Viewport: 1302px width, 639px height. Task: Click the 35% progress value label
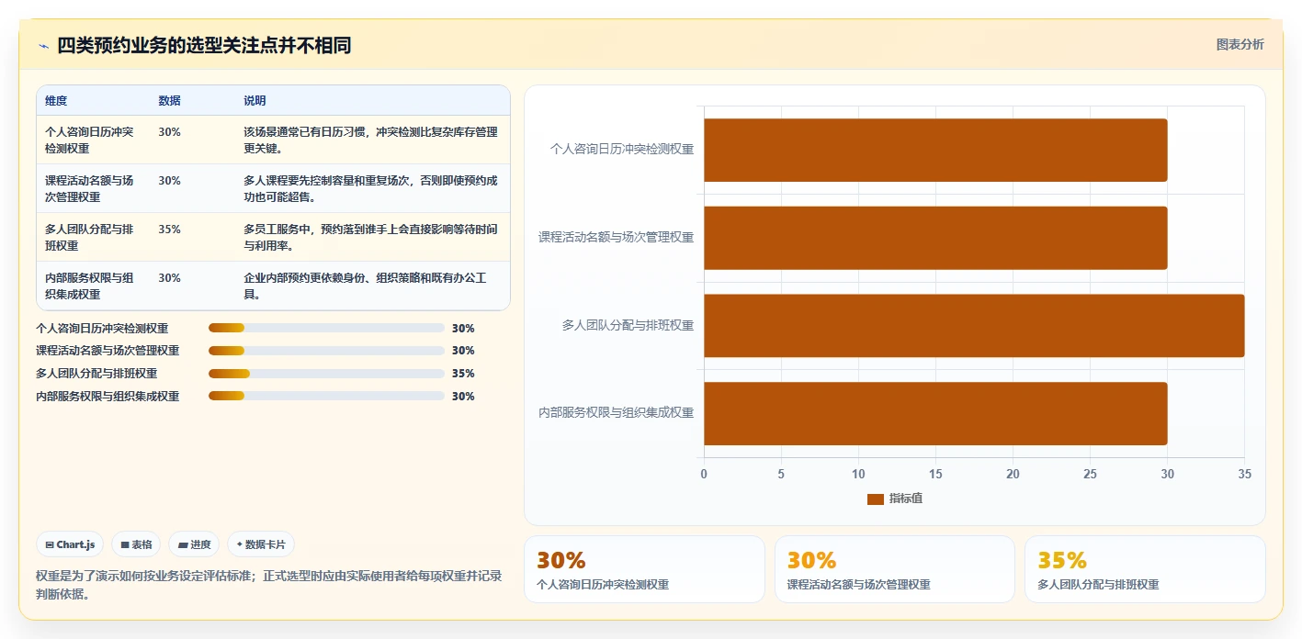pyautogui.click(x=463, y=374)
